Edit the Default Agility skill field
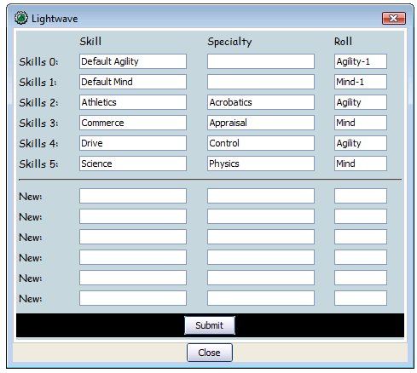The height and width of the screenshot is (373, 417). (133, 61)
